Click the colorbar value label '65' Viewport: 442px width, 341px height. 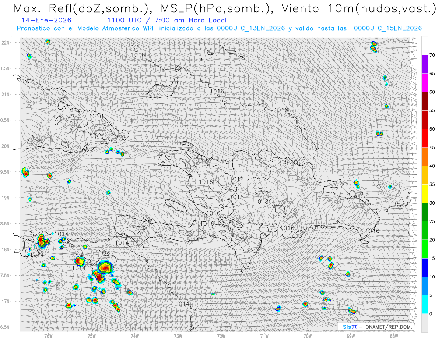pyautogui.click(x=432, y=74)
